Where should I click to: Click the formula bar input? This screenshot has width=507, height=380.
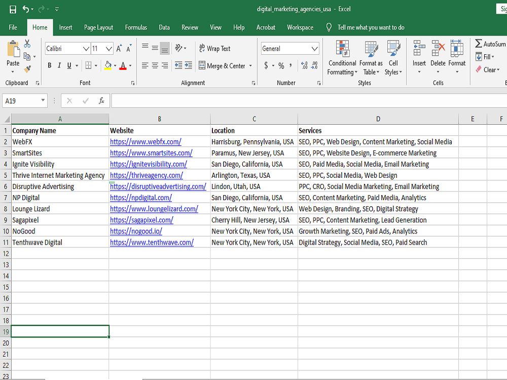click(309, 101)
